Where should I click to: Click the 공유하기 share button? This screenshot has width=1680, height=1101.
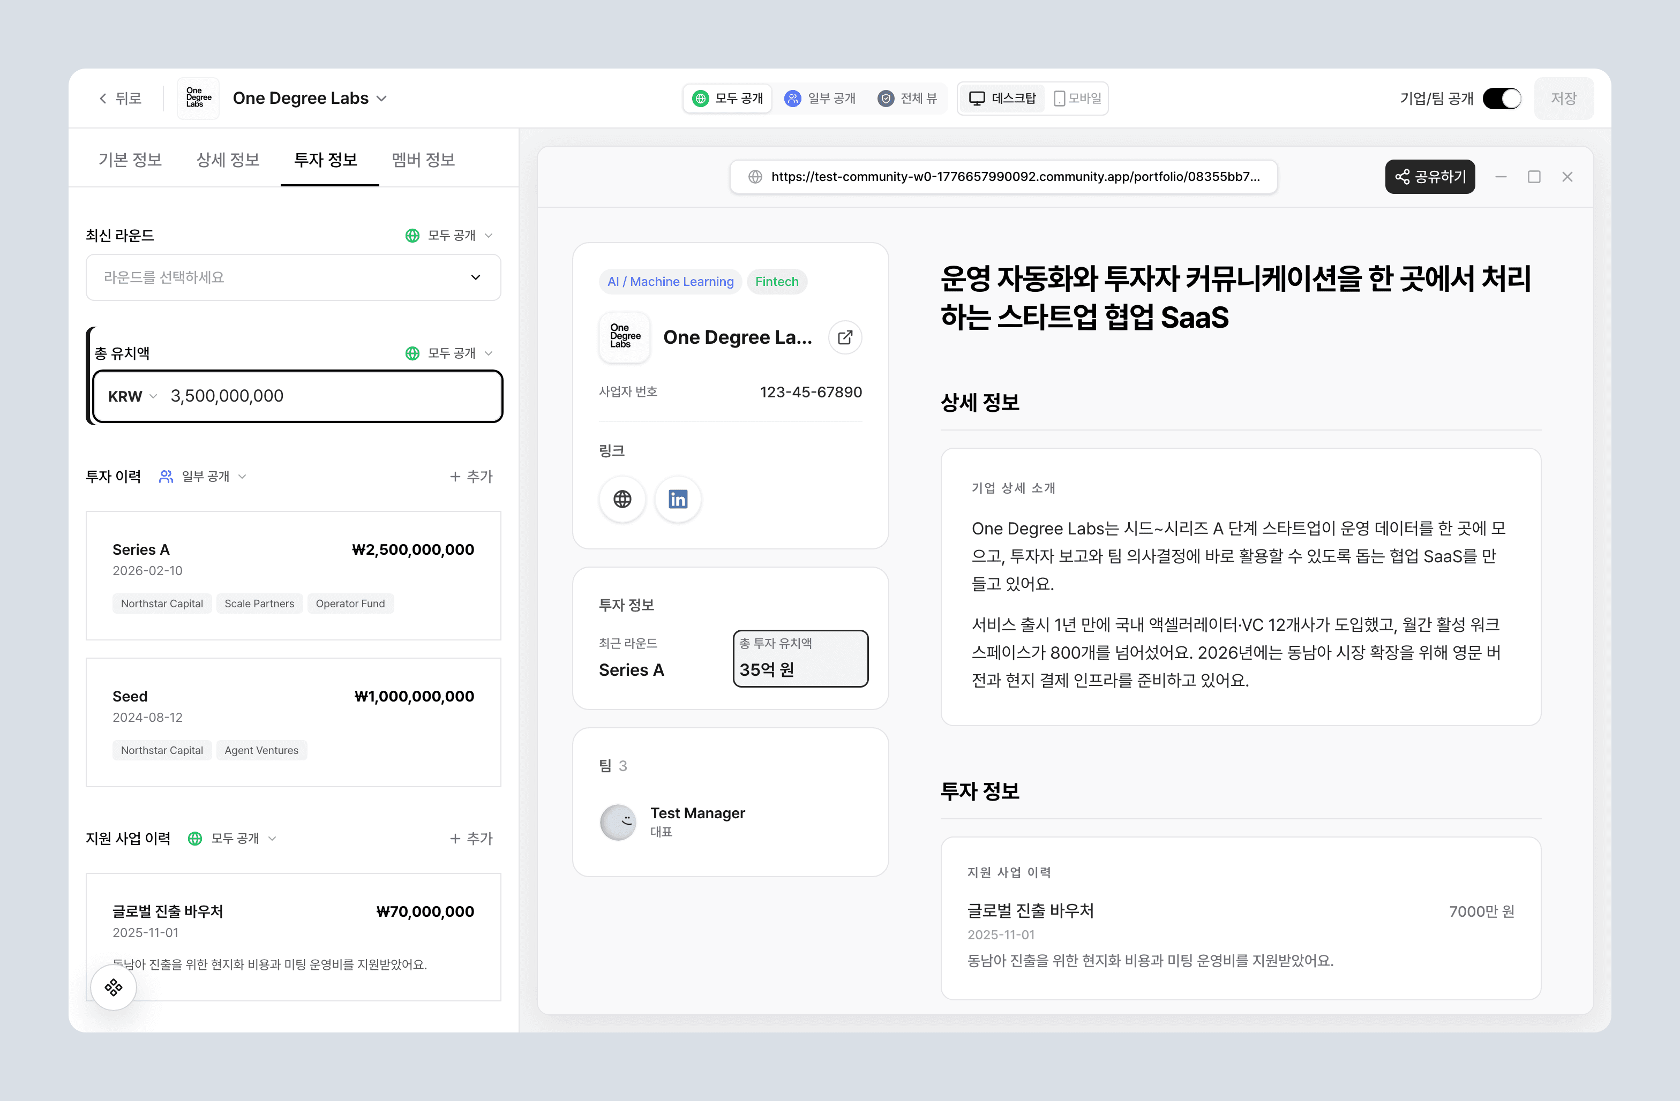pyautogui.click(x=1429, y=176)
